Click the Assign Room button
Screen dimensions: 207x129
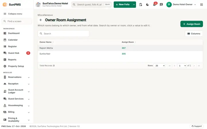191,24
